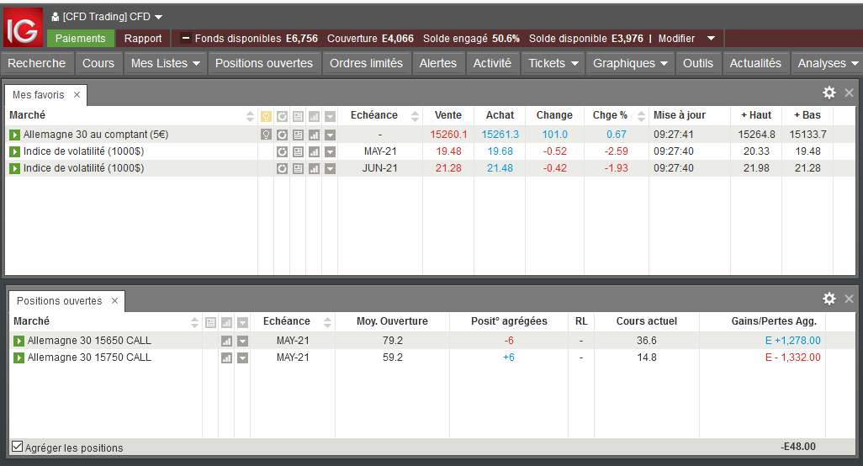Select the Mes favoris tab
Viewport: 863px width, 466px height.
[39, 95]
